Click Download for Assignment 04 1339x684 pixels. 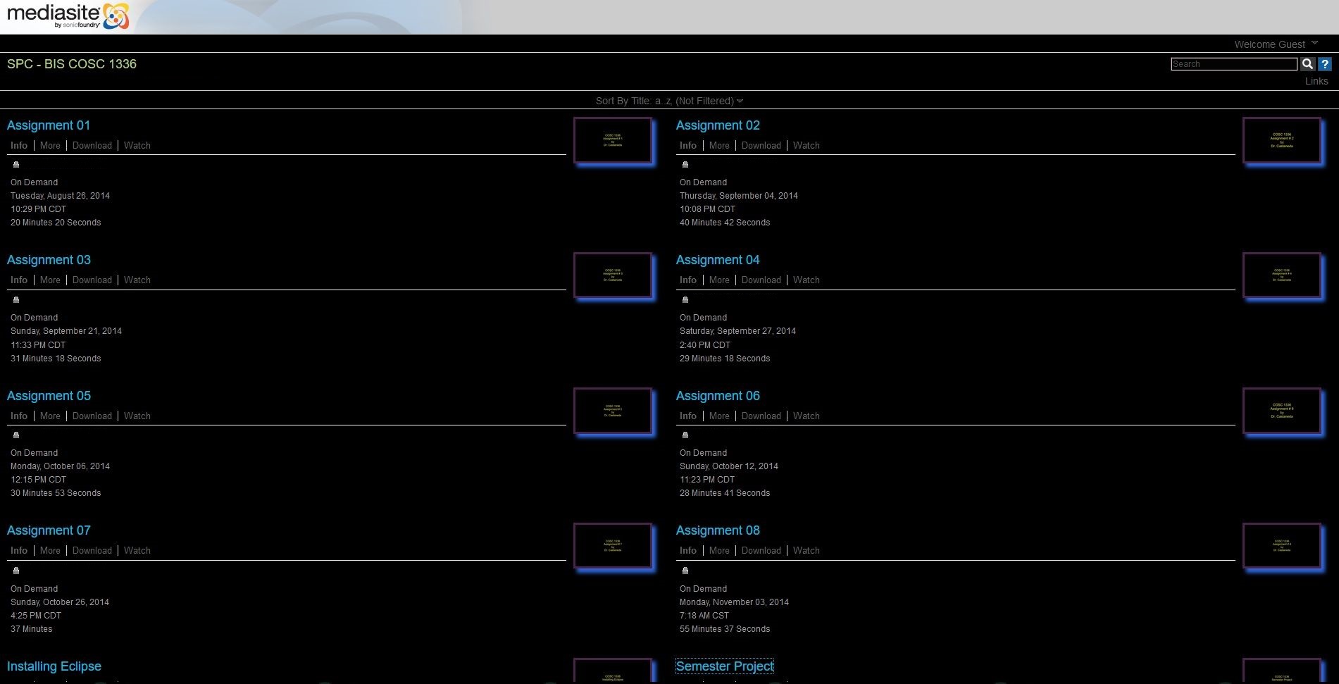[761, 280]
